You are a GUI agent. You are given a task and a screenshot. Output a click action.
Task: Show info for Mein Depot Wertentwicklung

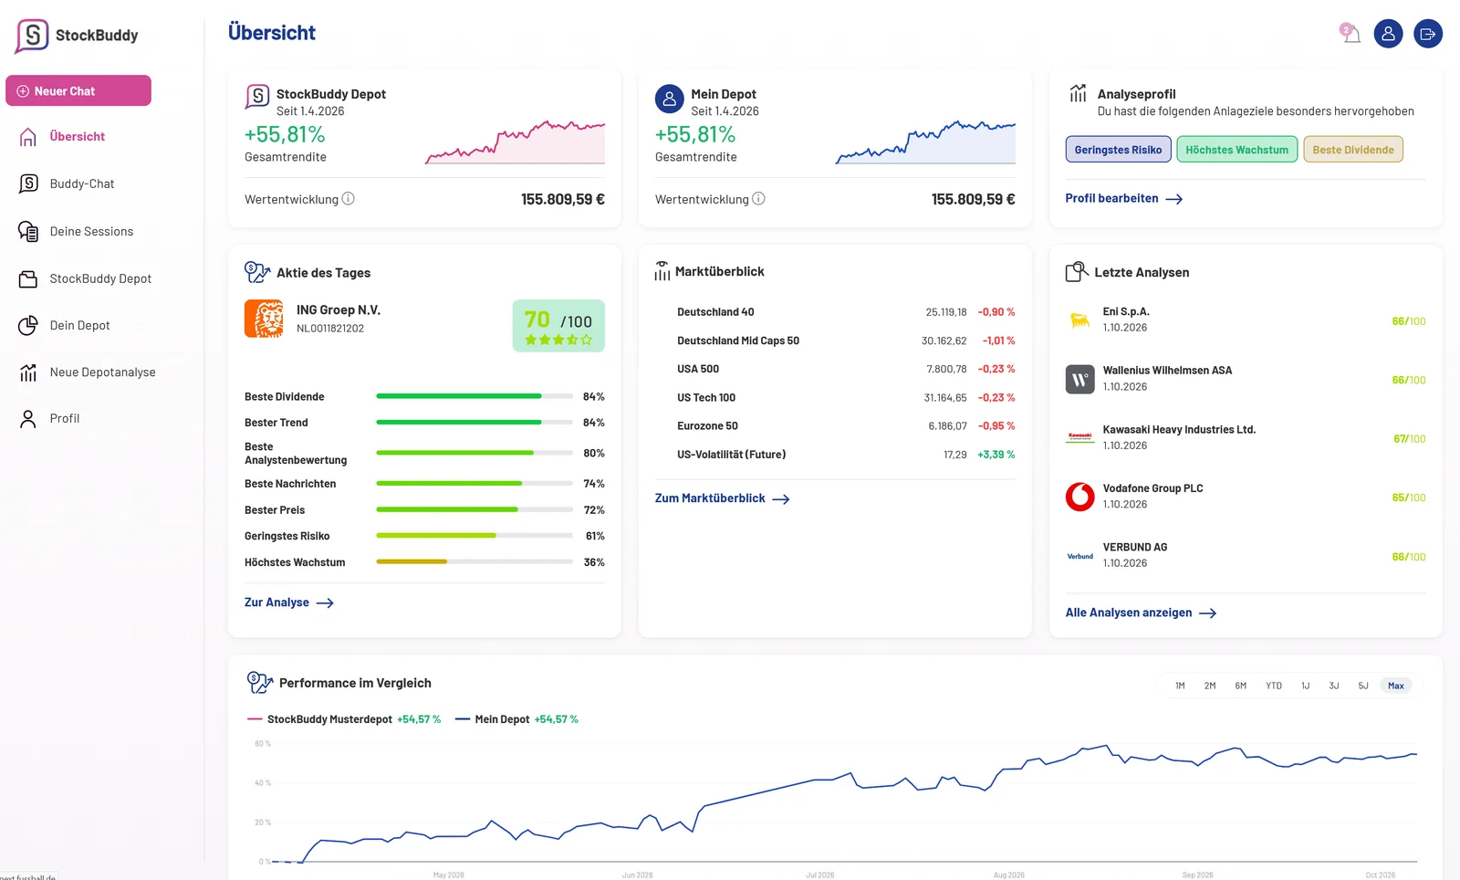coord(759,199)
